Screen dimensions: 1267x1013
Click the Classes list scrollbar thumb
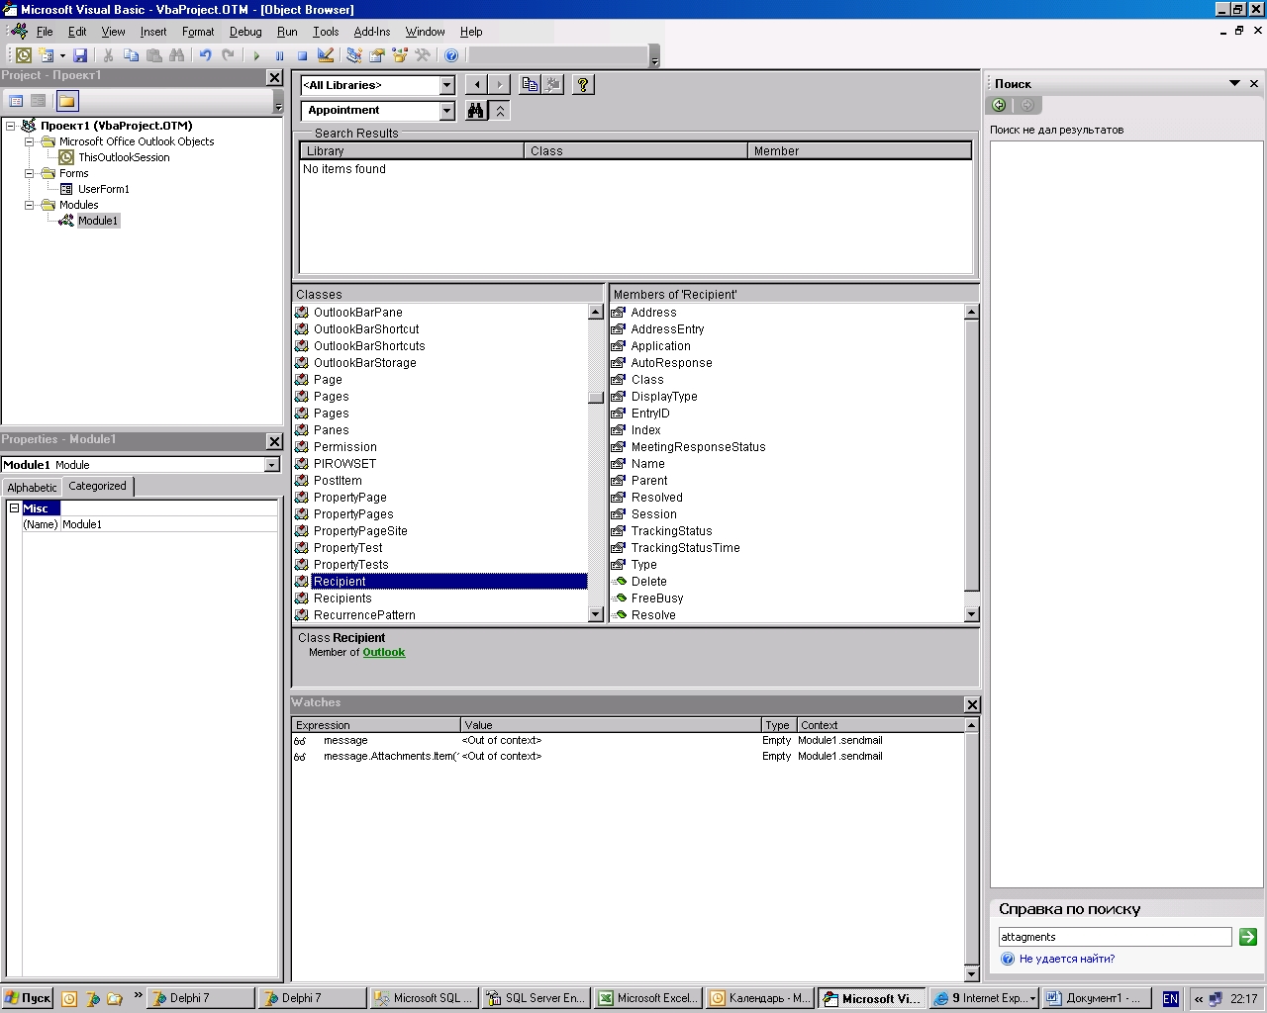pyautogui.click(x=595, y=398)
